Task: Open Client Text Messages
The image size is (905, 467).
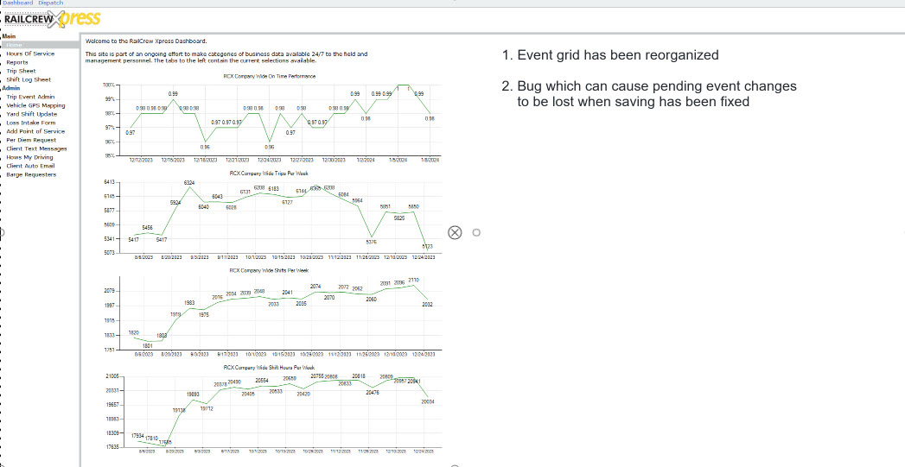Action: pyautogui.click(x=37, y=148)
